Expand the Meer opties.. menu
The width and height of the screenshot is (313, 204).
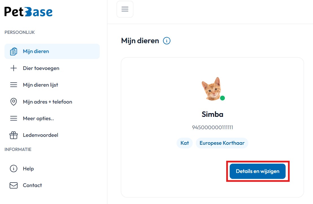[x=38, y=119]
